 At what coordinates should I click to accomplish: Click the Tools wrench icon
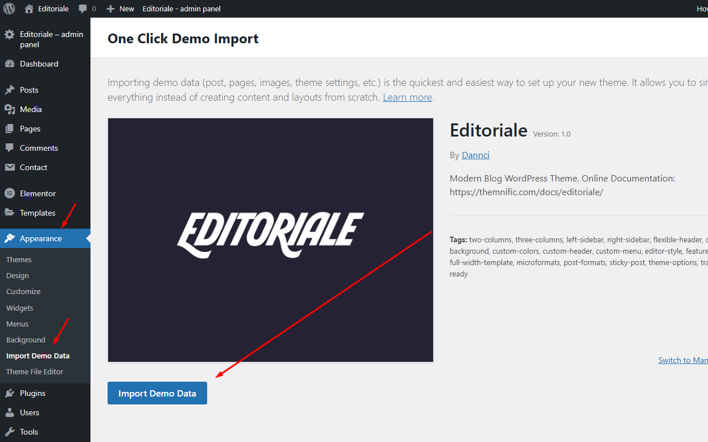10,432
